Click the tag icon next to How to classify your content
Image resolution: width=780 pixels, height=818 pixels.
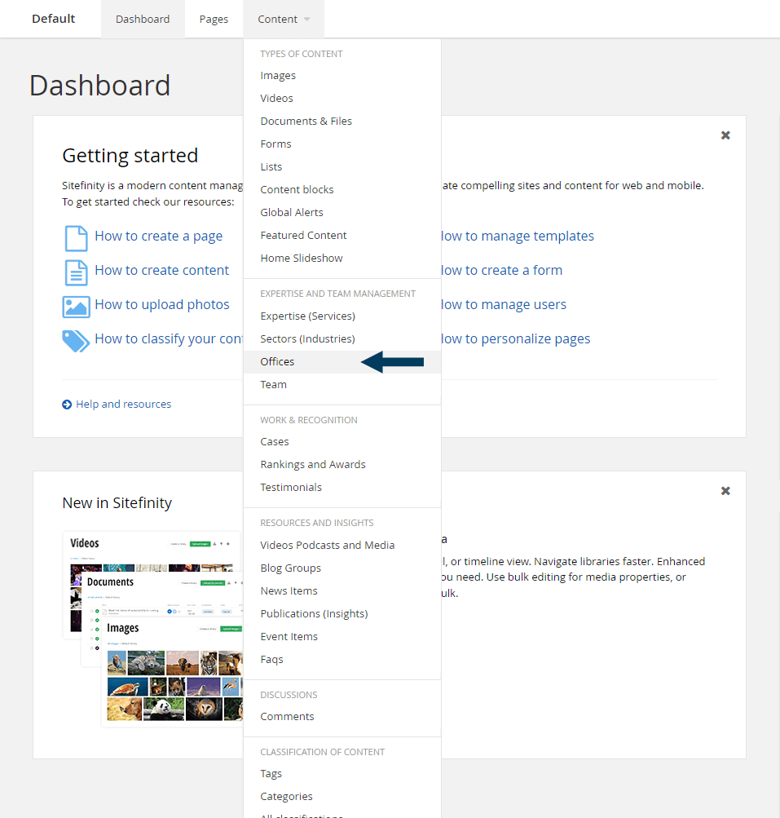[74, 338]
